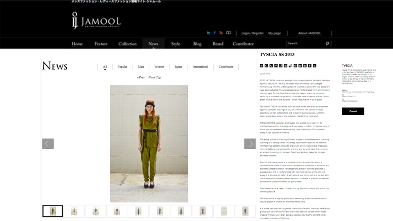
Task: Open the Login / Register link
Action: [x=253, y=33]
